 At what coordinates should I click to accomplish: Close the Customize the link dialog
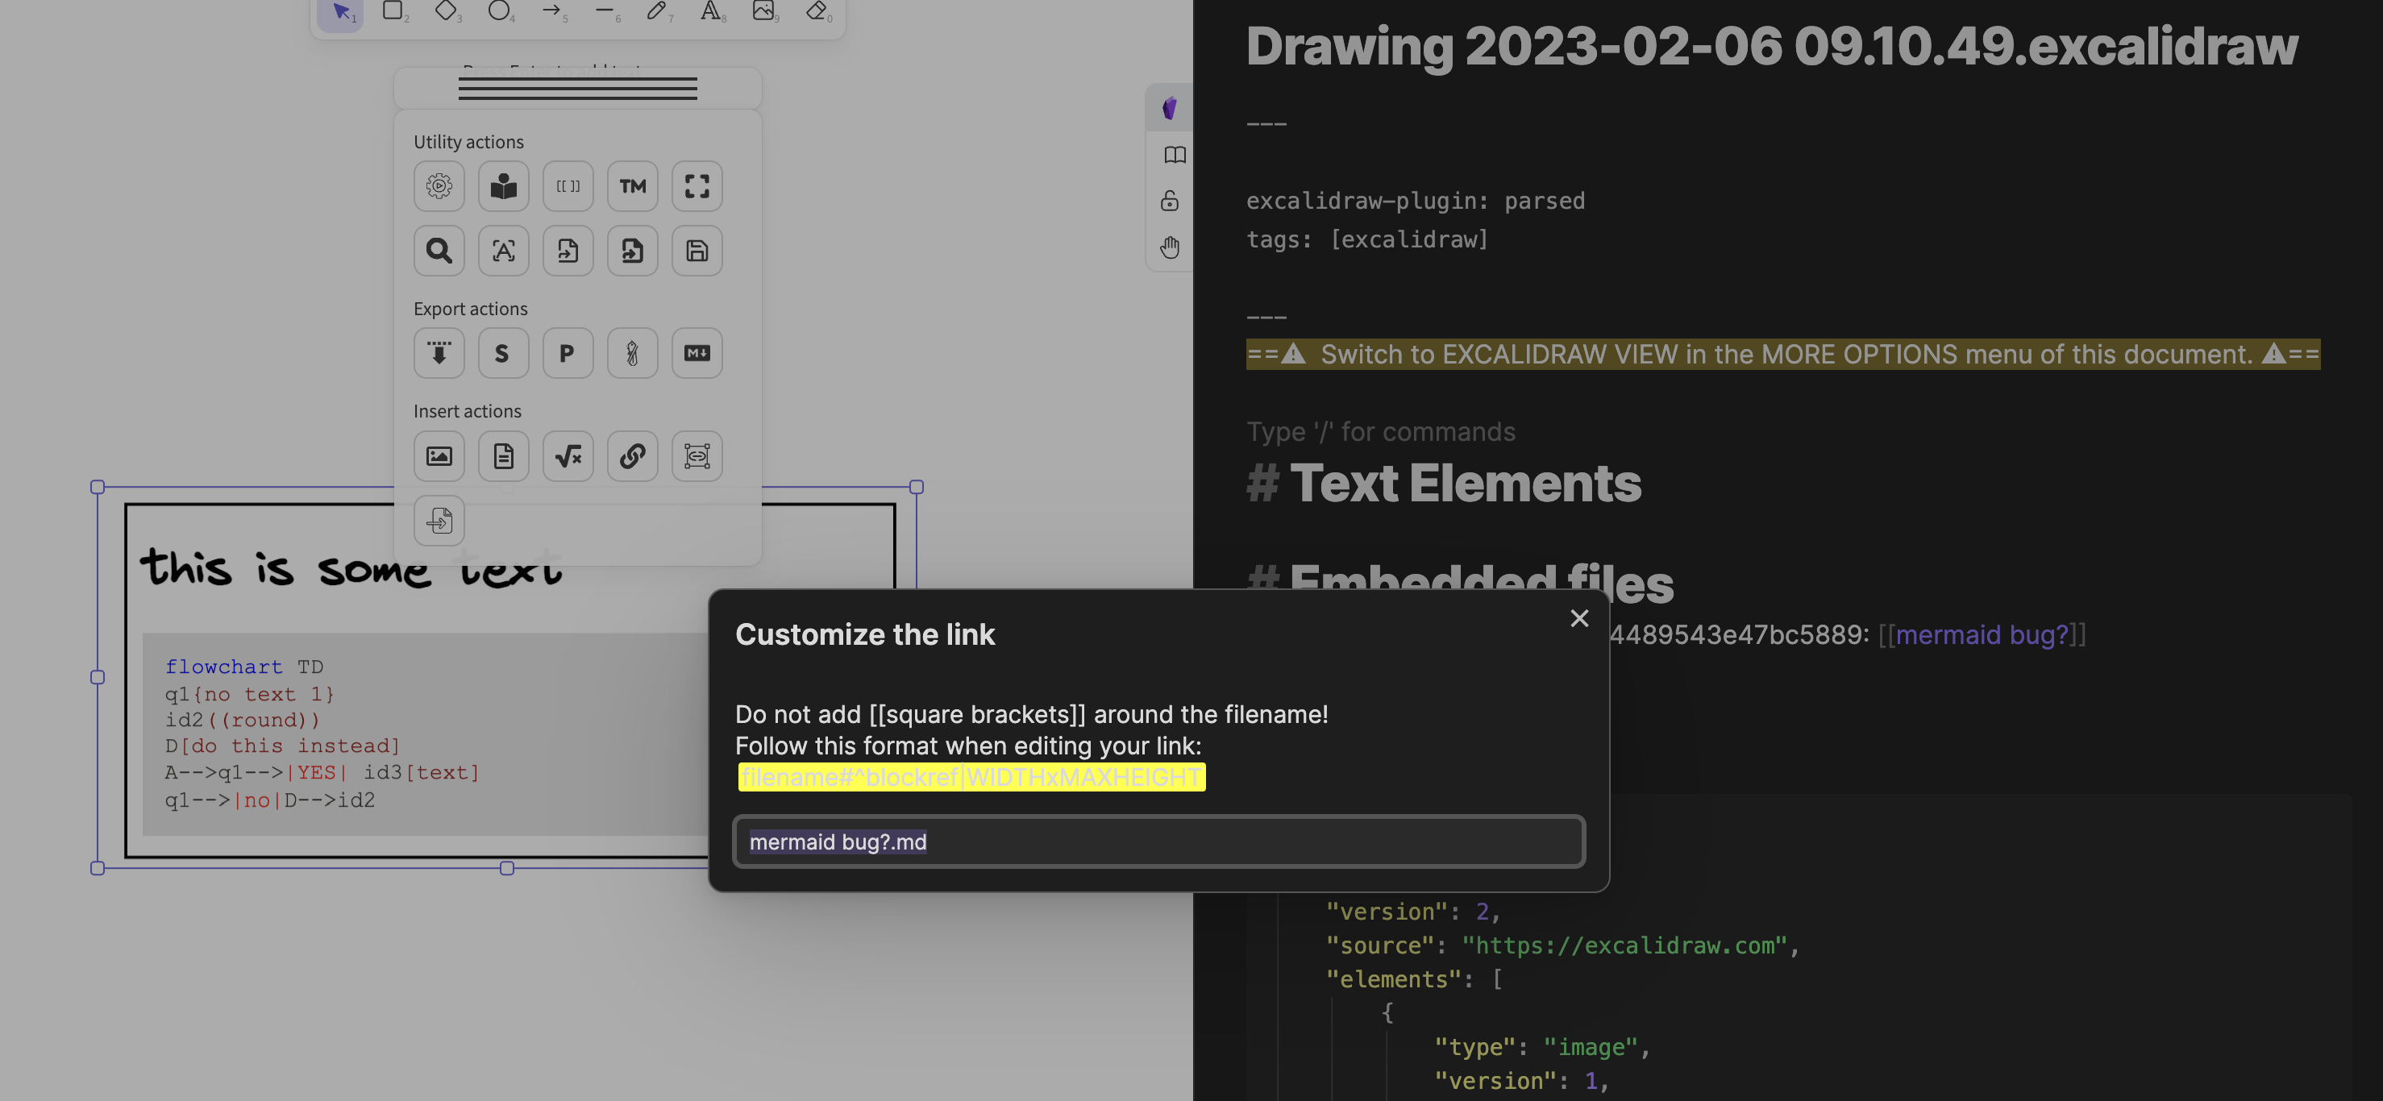[x=1580, y=619]
